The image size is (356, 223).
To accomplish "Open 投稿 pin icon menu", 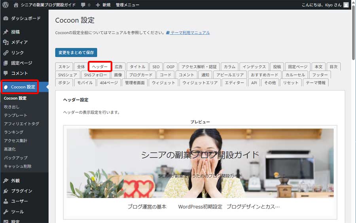I will 6,32.
